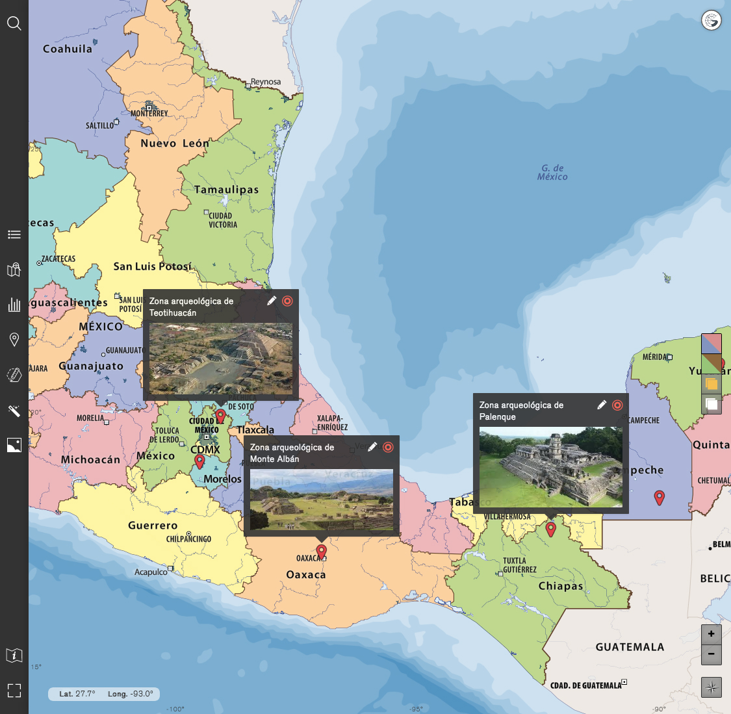
Task: Zoom in with the plus button
Action: 712,634
